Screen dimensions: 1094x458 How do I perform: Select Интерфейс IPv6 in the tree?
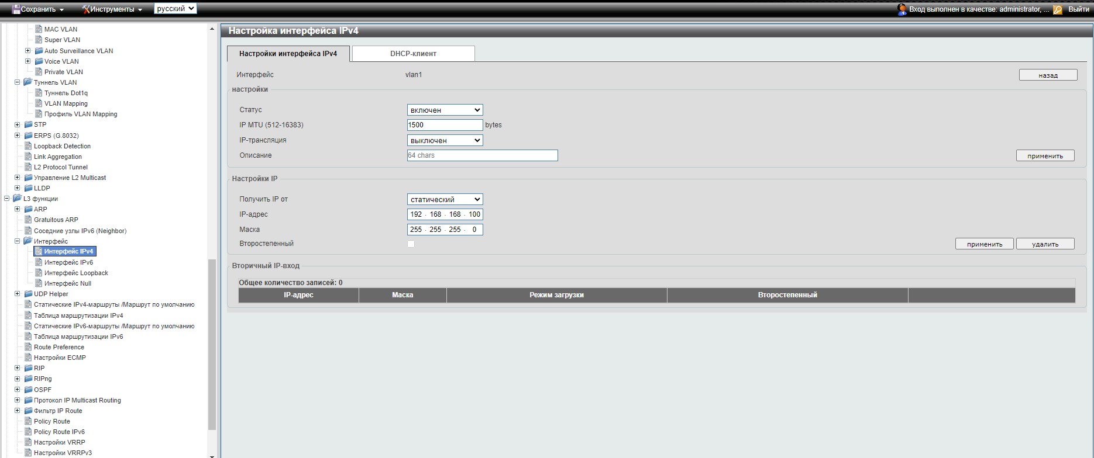tap(68, 262)
